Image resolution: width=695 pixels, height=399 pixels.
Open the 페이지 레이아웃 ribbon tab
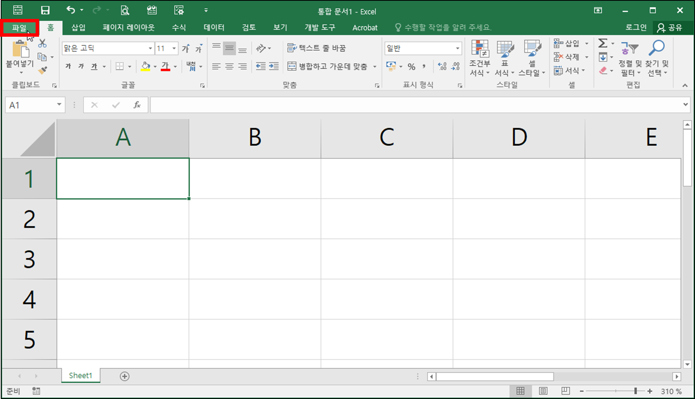(x=128, y=28)
